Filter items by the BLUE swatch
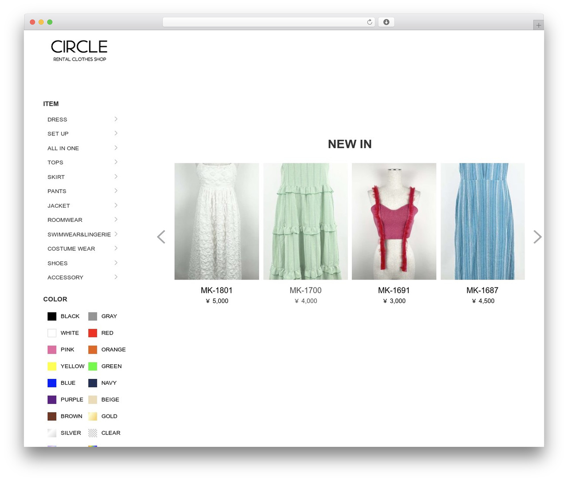Viewport: 568px width, 481px height. [52, 383]
